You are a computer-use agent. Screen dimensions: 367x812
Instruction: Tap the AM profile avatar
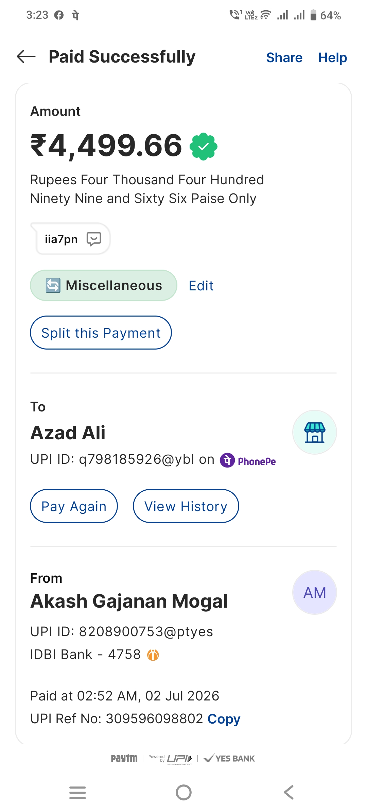click(315, 592)
